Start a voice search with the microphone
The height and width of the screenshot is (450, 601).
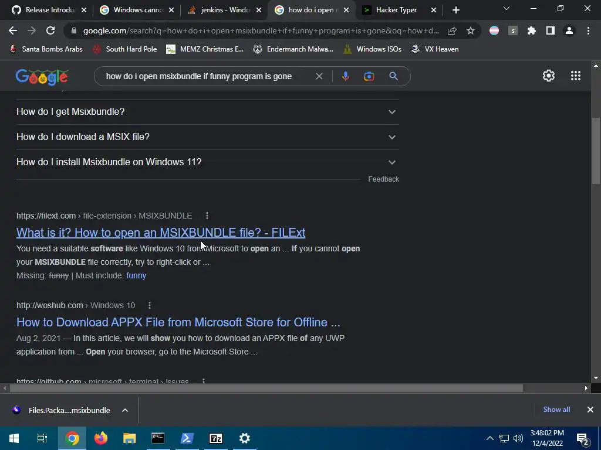(x=345, y=76)
